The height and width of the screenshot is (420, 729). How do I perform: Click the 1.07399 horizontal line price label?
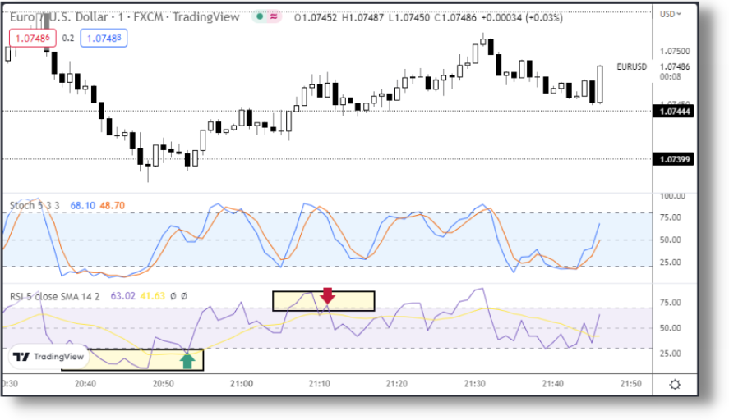click(x=674, y=160)
